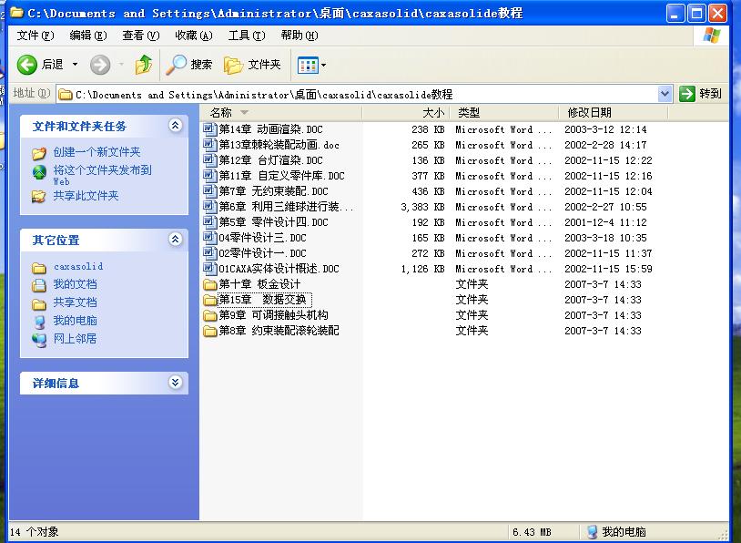741x543 pixels.
Task: Click the 网上邻居 network icon
Action: point(39,340)
